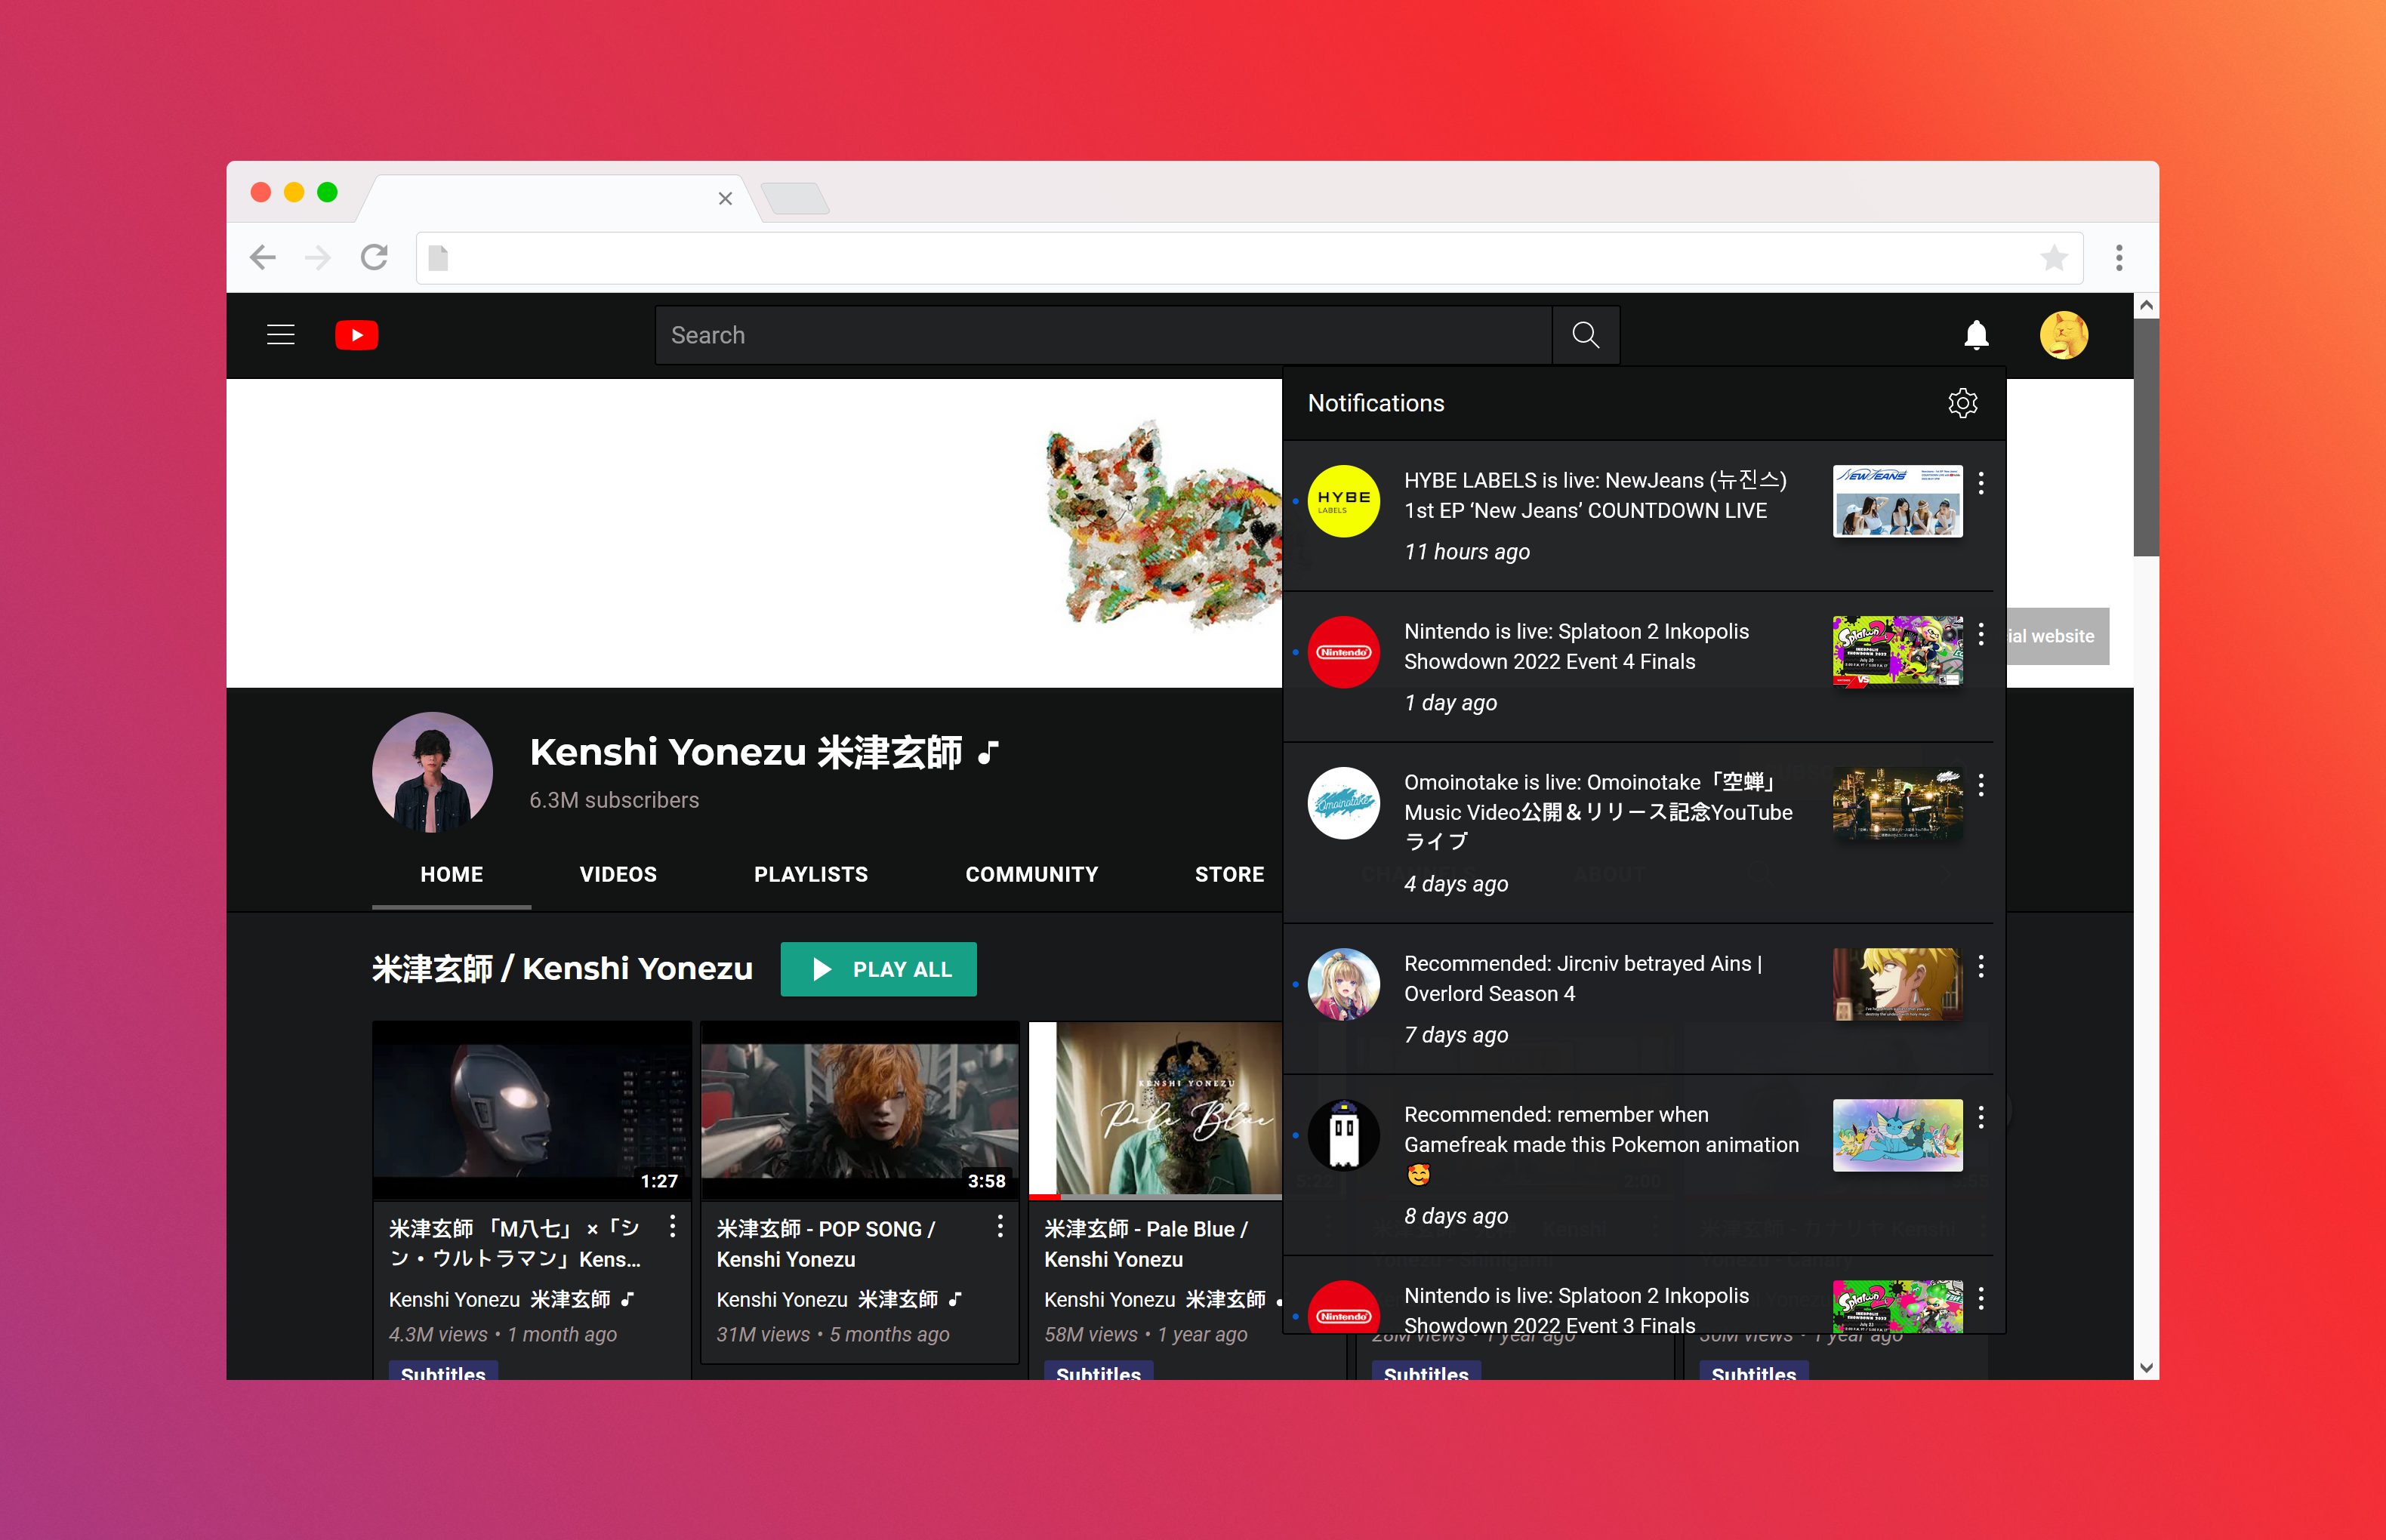Switch to the VIDEOS tab
Image resolution: width=2386 pixels, height=1540 pixels.
(618, 874)
